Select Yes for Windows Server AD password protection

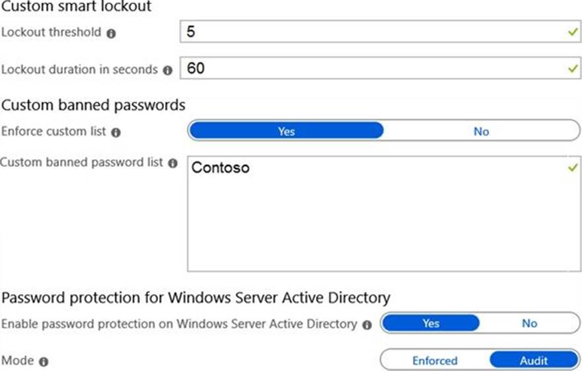(431, 323)
